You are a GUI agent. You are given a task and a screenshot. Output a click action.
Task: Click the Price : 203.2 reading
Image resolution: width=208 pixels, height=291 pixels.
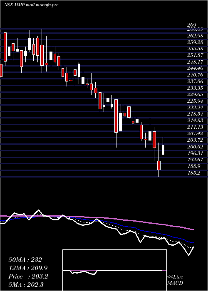28,276
